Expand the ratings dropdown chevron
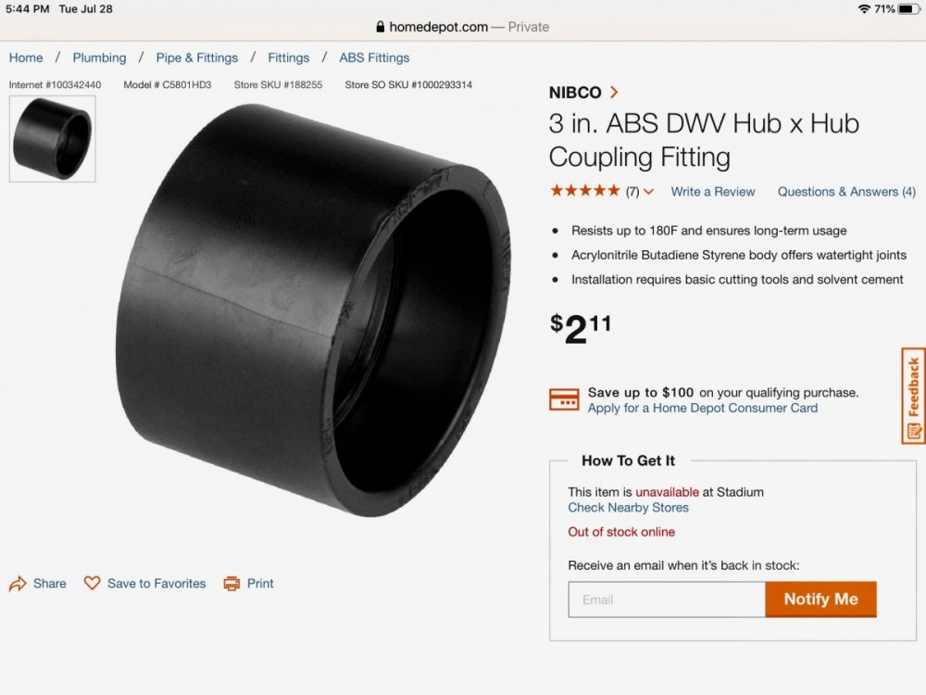The image size is (926, 695). 648,192
